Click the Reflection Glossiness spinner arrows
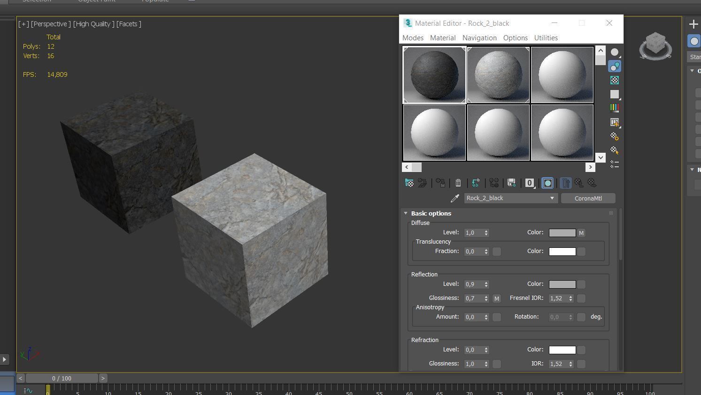Viewport: 701px width, 395px height. pyautogui.click(x=486, y=298)
